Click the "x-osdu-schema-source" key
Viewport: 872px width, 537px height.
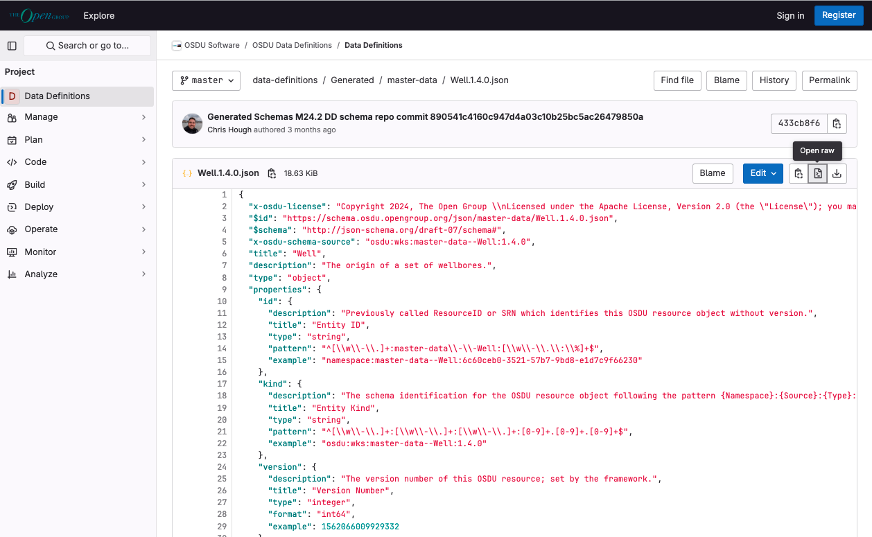coord(304,243)
